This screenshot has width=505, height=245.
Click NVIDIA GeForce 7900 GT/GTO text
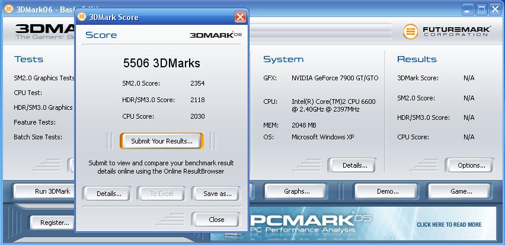coord(335,78)
